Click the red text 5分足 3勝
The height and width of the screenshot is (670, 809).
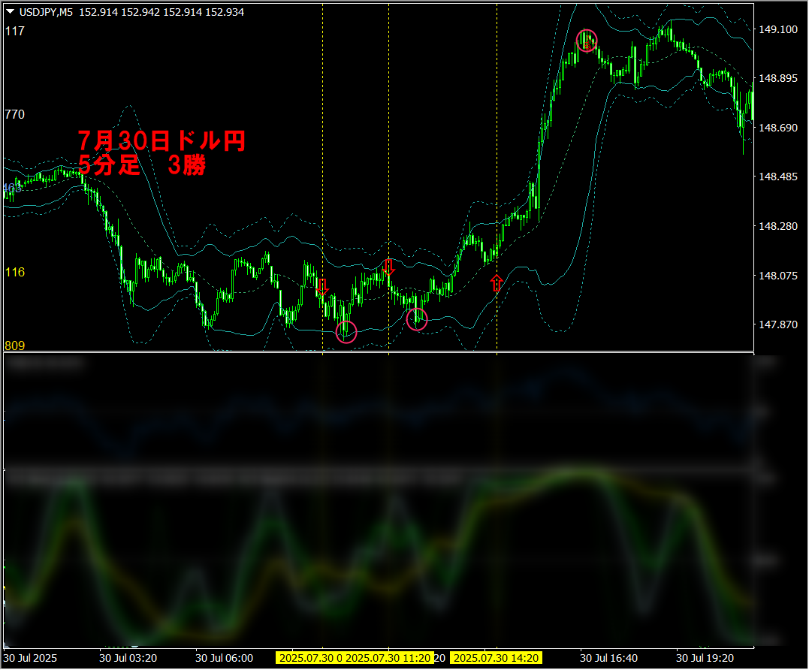coord(142,166)
